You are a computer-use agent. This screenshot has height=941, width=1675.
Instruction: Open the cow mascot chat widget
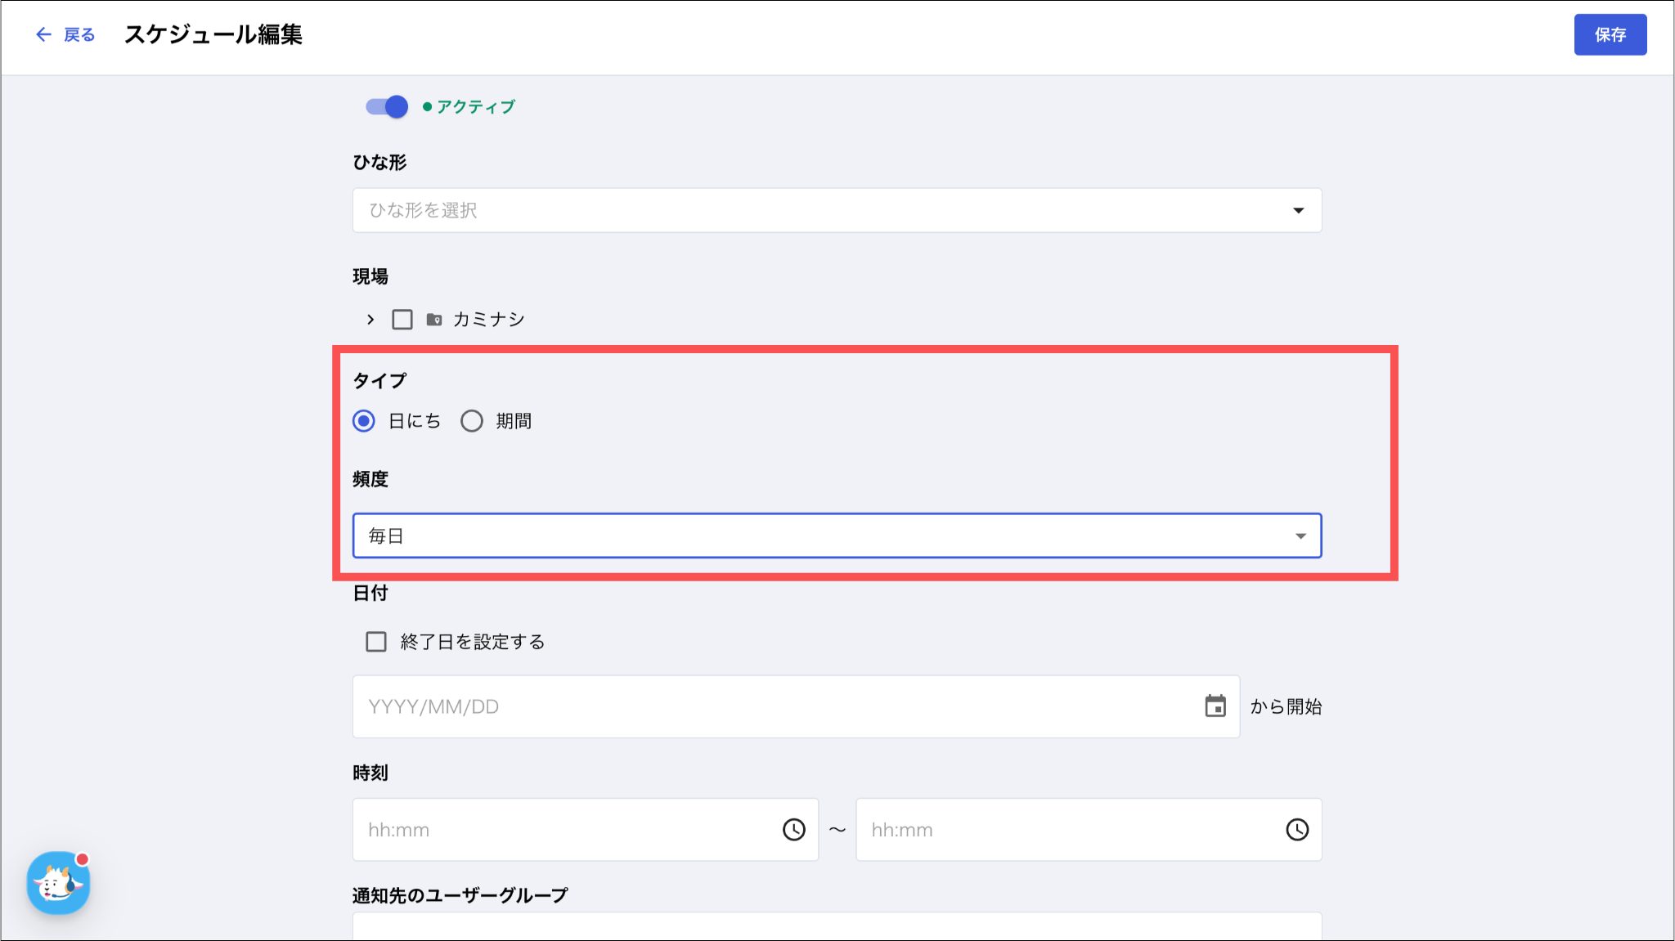[x=58, y=883]
